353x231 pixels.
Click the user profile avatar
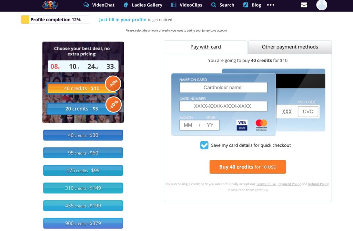[321, 5]
